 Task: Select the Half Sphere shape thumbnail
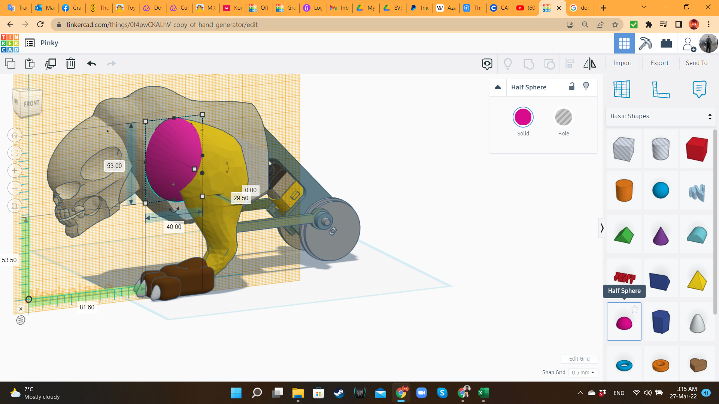click(624, 322)
